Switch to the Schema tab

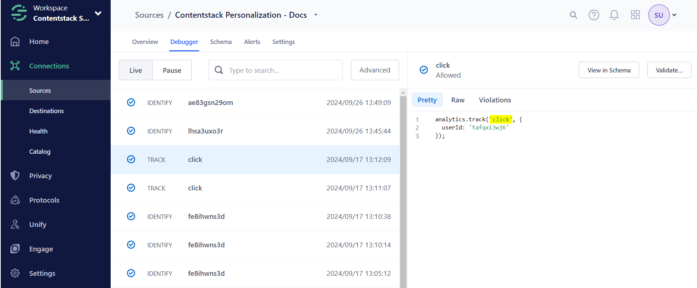(221, 42)
